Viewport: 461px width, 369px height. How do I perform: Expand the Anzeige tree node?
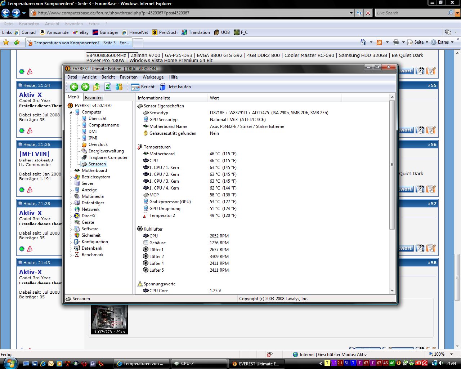pos(71,190)
